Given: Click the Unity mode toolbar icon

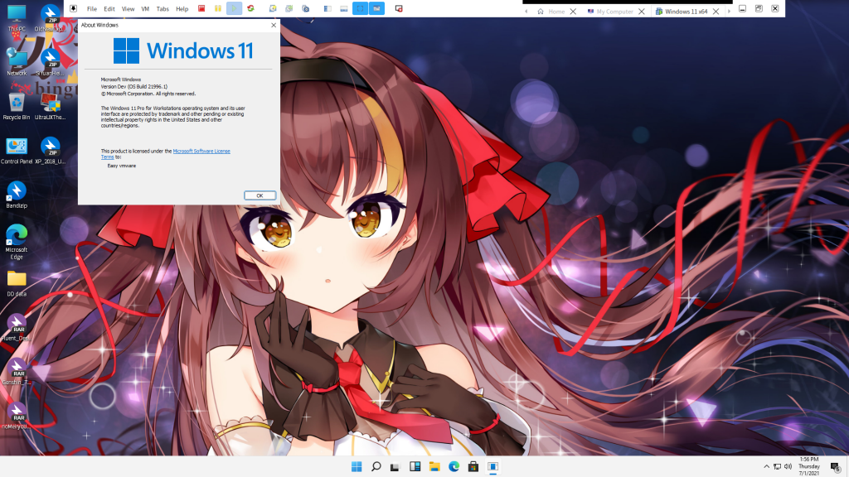Looking at the screenshot, I should [399, 8].
